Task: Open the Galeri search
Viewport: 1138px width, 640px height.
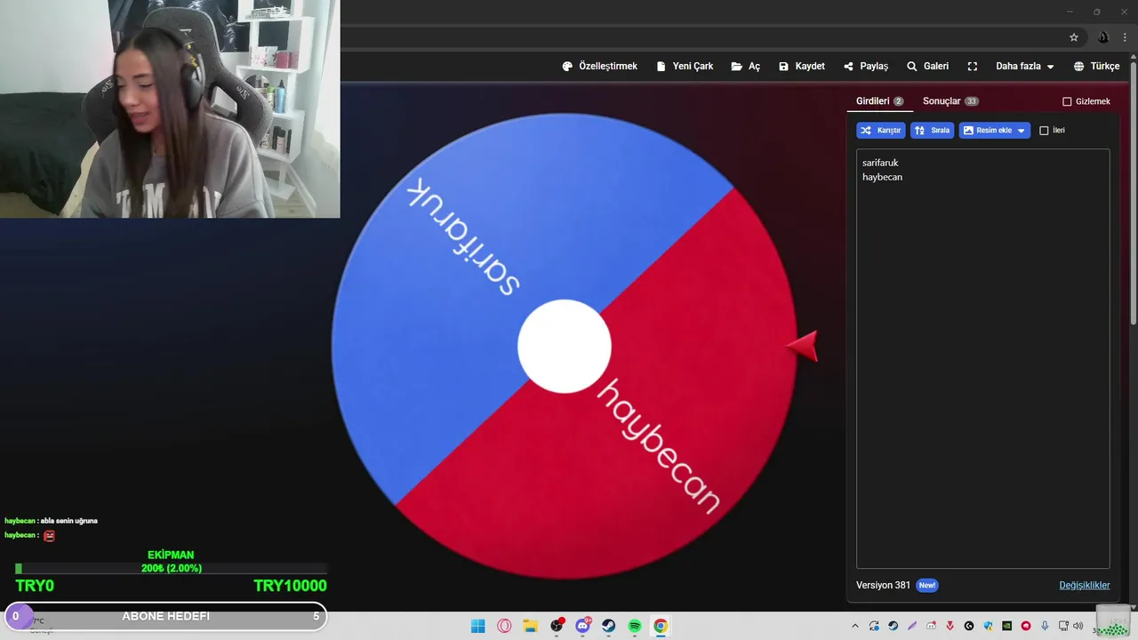Action: click(x=927, y=67)
